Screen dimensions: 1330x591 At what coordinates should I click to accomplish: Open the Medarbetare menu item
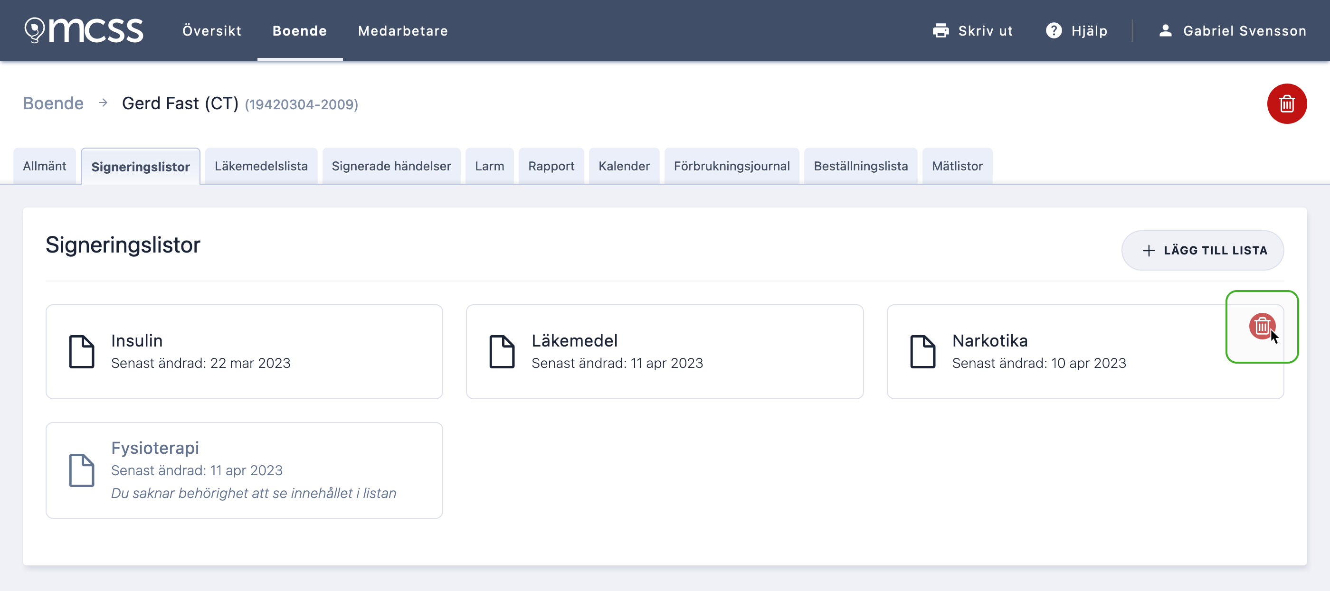click(x=403, y=31)
